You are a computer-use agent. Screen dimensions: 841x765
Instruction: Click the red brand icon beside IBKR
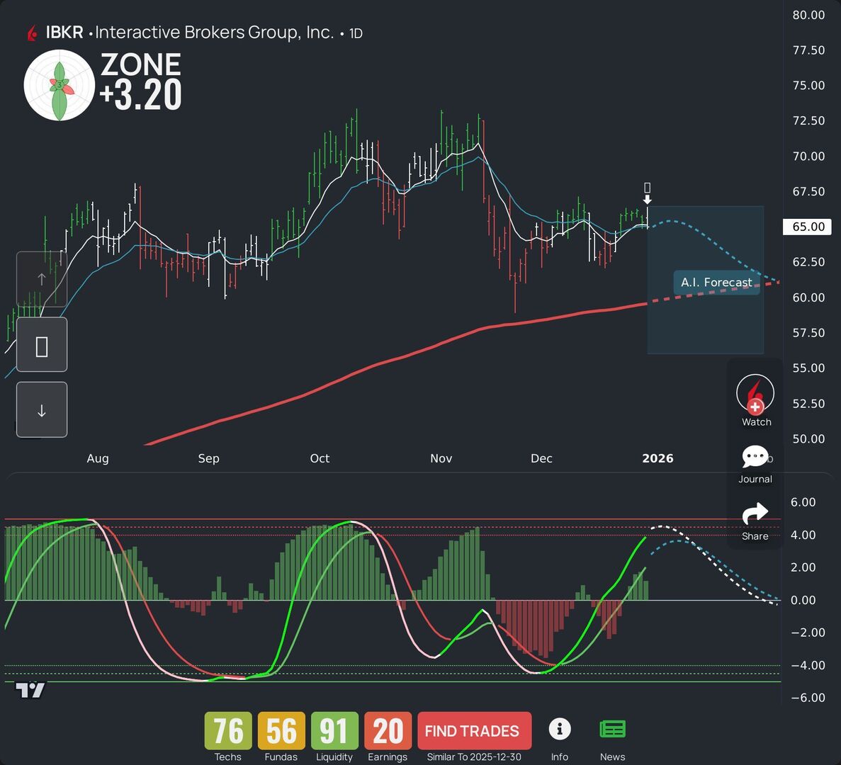[x=33, y=32]
